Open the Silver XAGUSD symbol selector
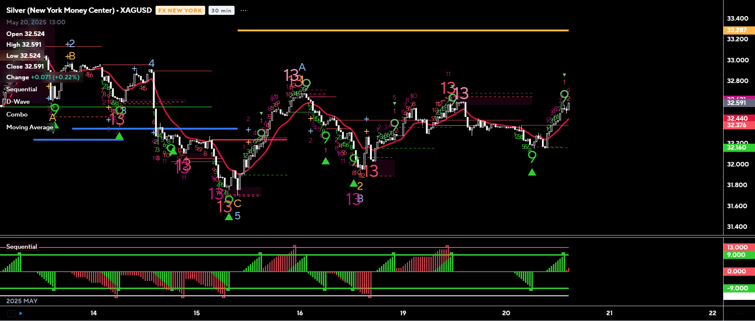This screenshot has height=321, width=755. (x=79, y=10)
